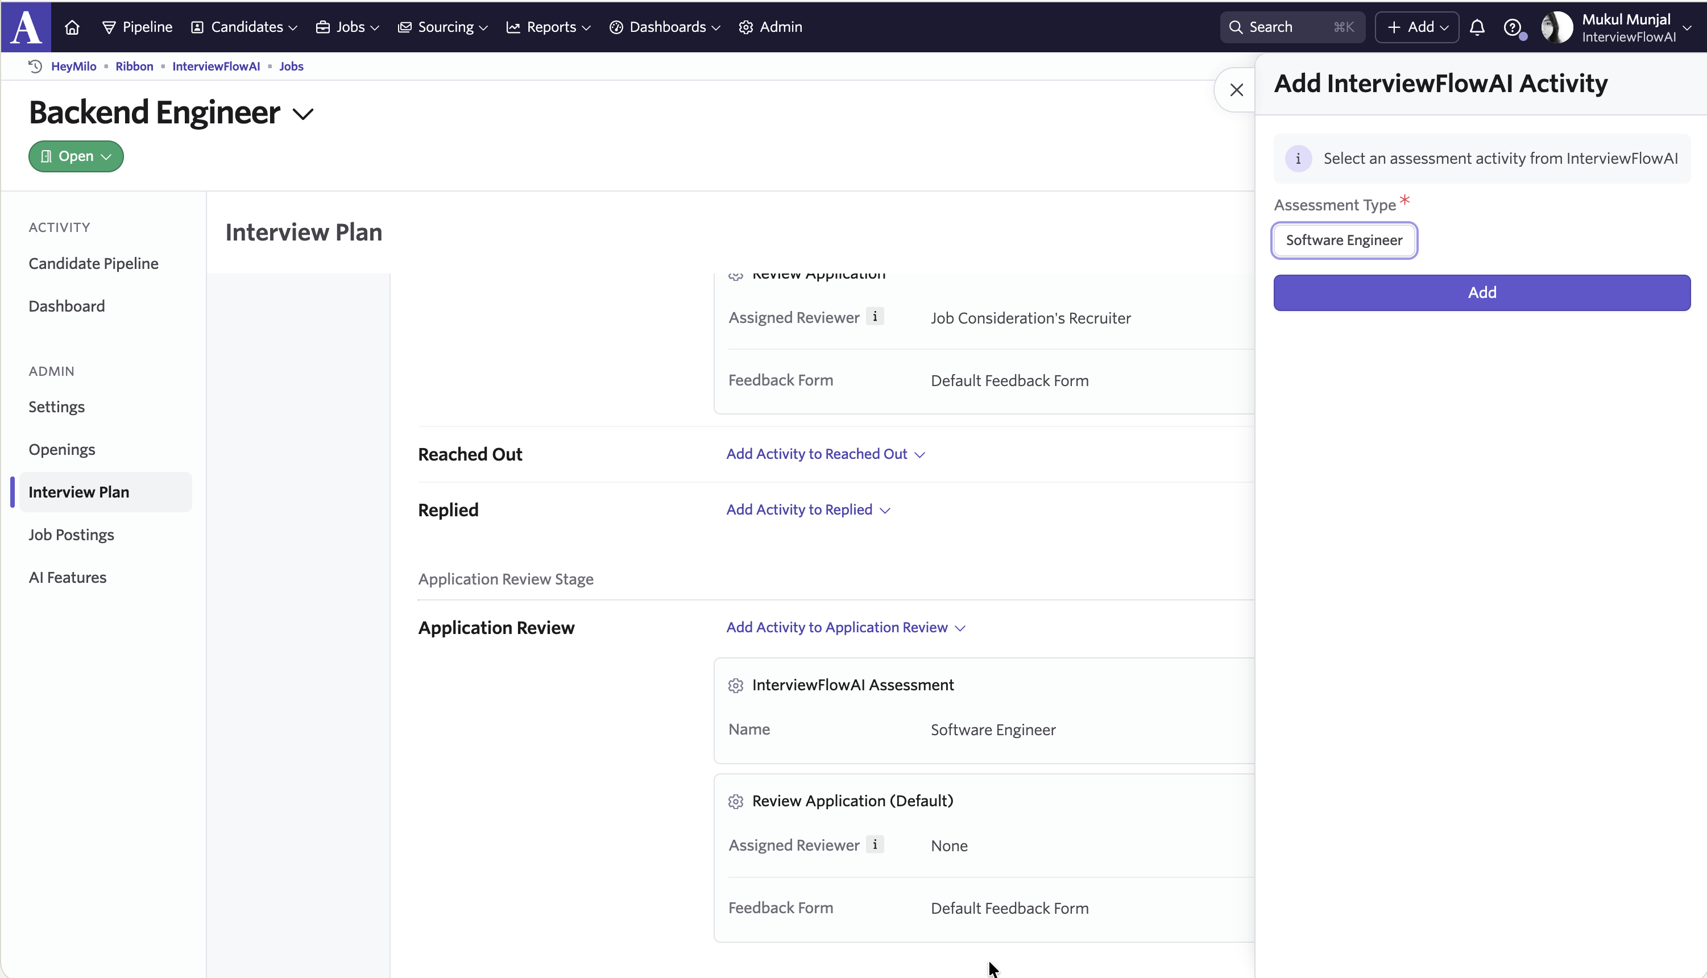Expand Add Activity to Reached Out
This screenshot has height=978, width=1707.
click(x=825, y=454)
